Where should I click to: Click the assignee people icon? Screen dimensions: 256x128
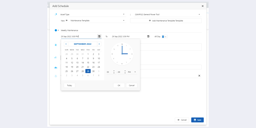point(56,68)
